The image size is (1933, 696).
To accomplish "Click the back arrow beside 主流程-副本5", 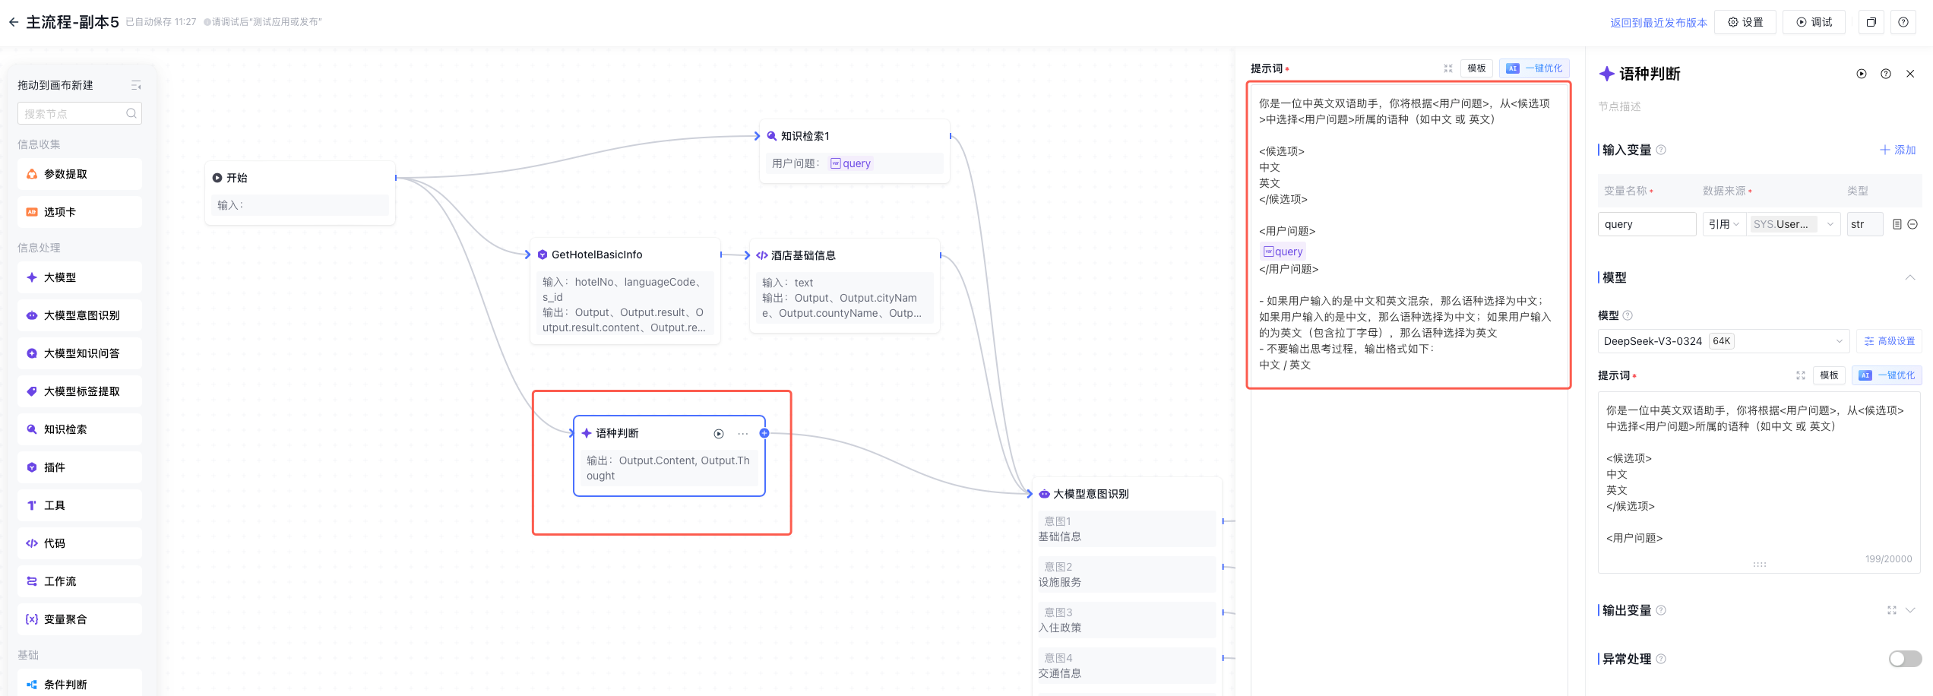I will 14,22.
